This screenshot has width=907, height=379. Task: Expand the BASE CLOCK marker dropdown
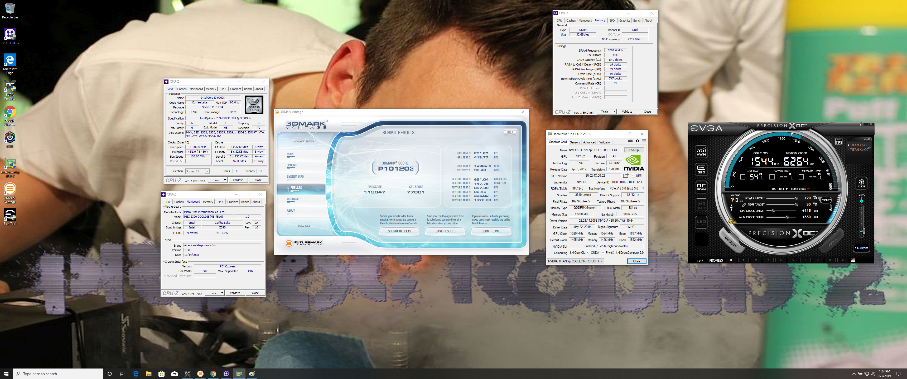(x=787, y=189)
